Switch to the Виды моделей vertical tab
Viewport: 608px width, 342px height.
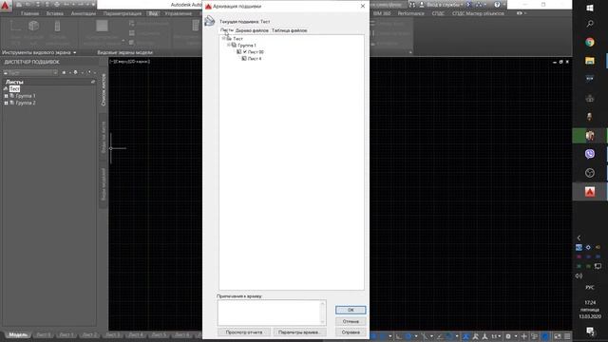104,184
